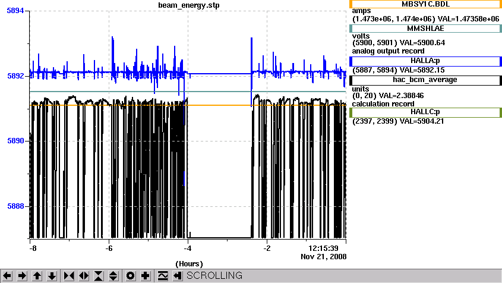Click the 'units' label under hac_bcm_average
The image size is (502, 283).
[361, 89]
